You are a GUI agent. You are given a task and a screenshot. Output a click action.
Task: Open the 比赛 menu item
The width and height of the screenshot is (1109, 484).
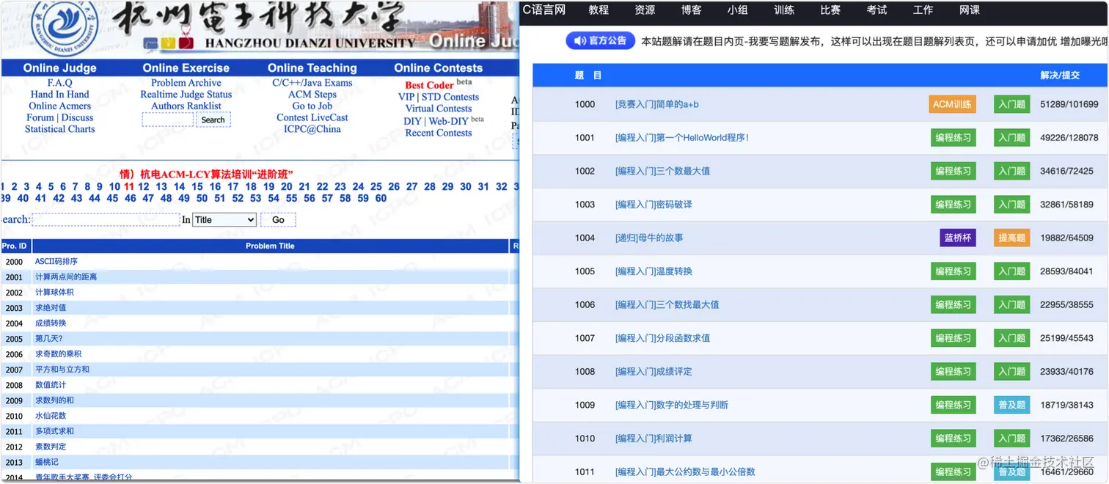tap(830, 10)
